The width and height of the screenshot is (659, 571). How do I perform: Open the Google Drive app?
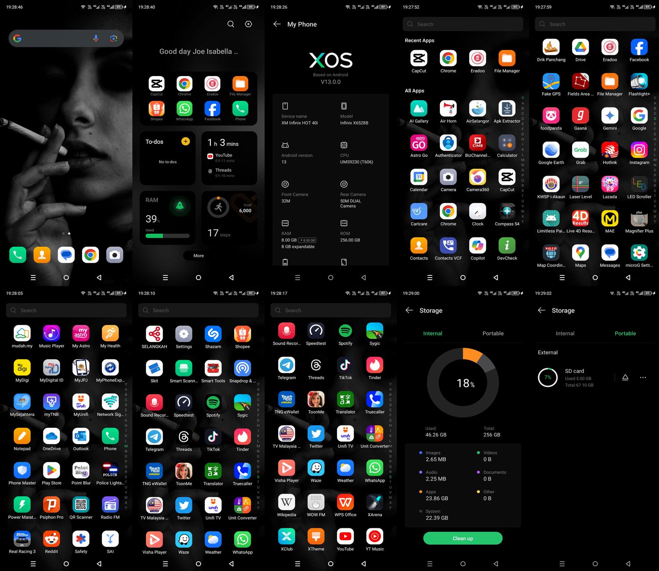point(580,47)
